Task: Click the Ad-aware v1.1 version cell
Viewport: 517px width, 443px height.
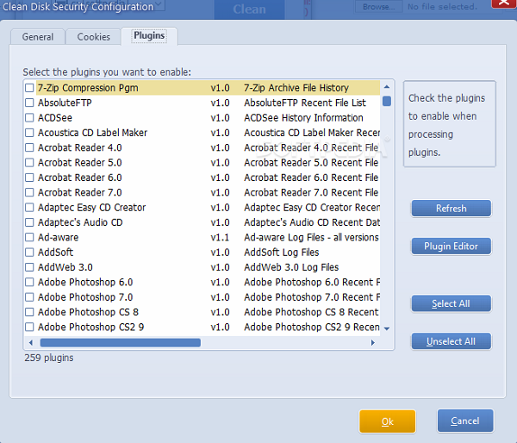Action: pos(220,237)
